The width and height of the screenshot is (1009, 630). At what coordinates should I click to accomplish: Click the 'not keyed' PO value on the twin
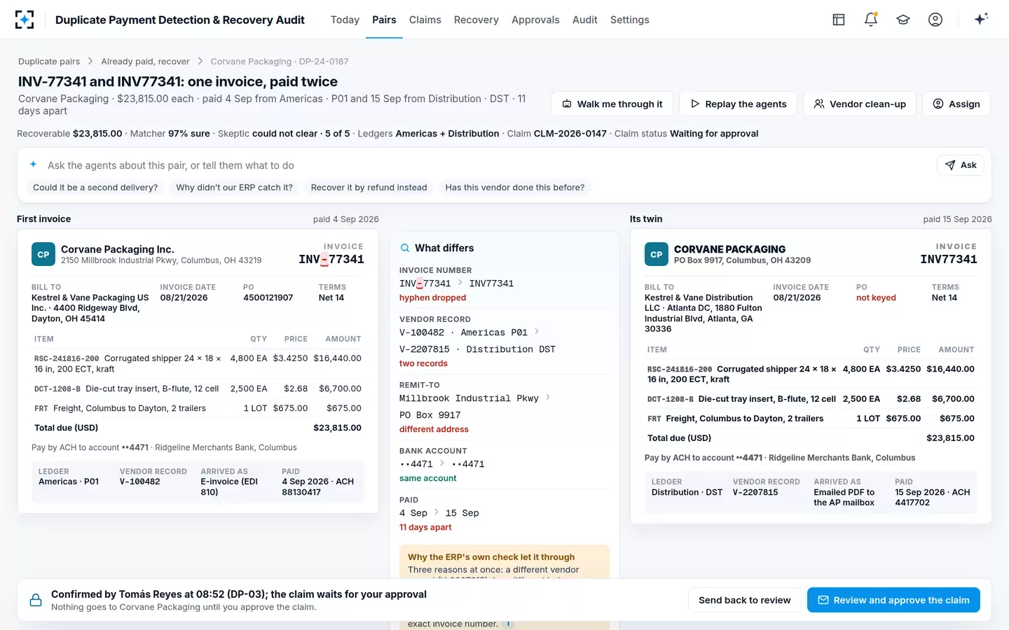(x=876, y=297)
